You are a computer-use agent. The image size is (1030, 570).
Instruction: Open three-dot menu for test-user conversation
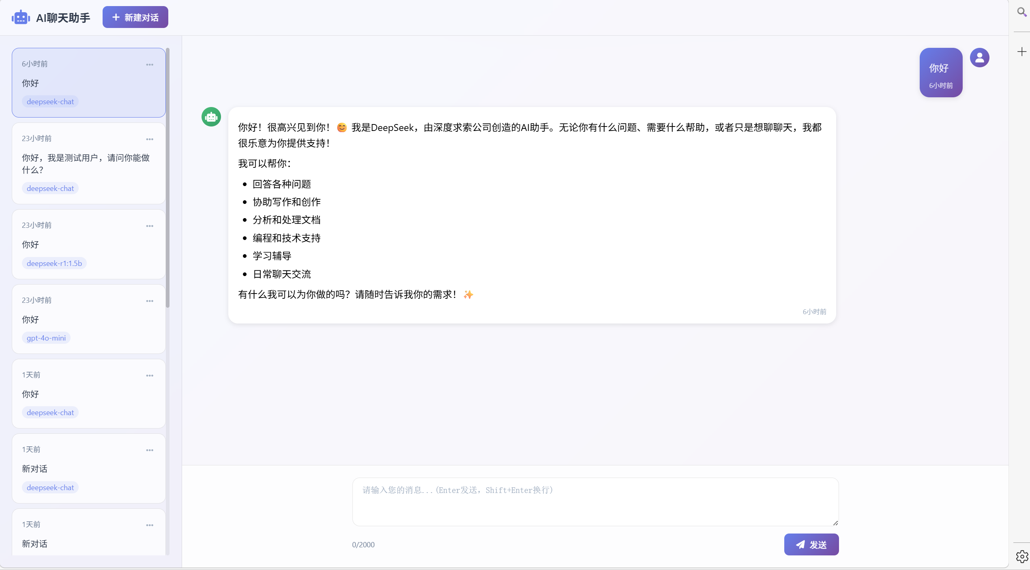click(150, 139)
